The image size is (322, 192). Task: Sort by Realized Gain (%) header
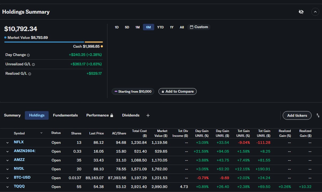[x=285, y=133]
